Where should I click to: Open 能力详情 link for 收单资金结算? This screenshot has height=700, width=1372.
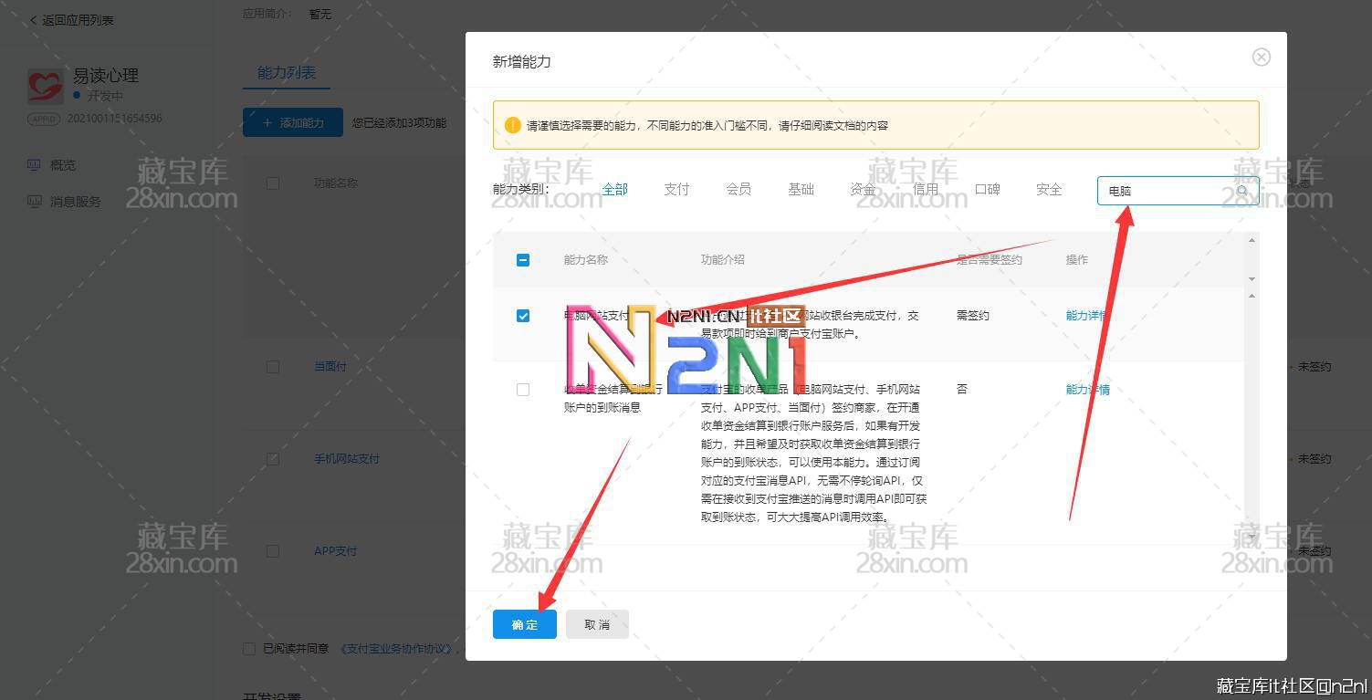1087,390
